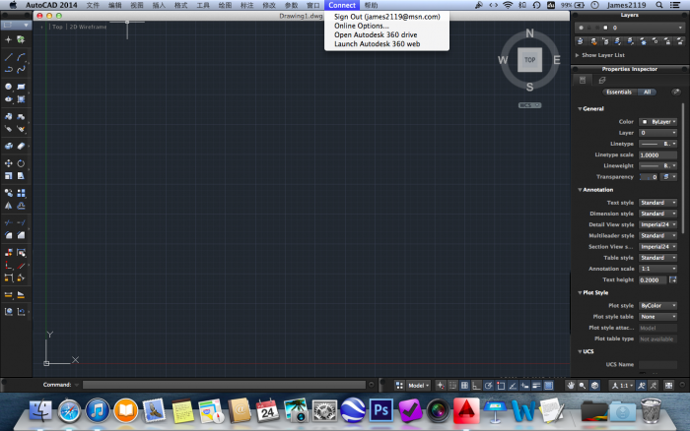
Task: Choose Launch Autodesk 360 web
Action: tap(377, 44)
